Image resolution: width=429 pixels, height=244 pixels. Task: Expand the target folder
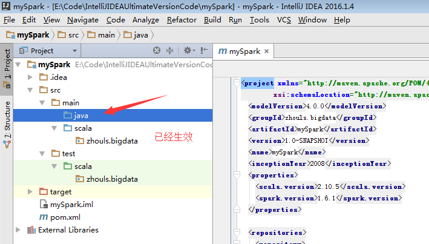(30, 192)
